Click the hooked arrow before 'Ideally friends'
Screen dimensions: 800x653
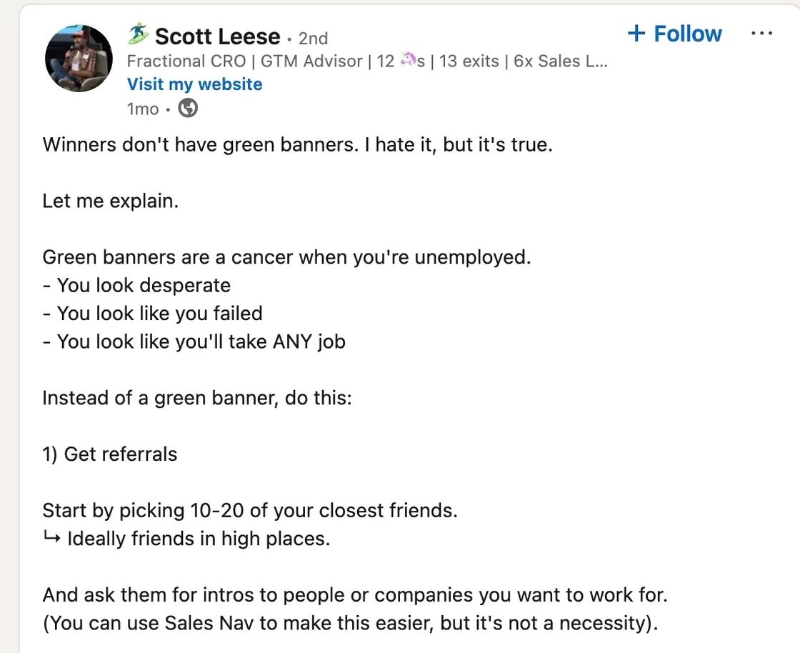click(52, 537)
